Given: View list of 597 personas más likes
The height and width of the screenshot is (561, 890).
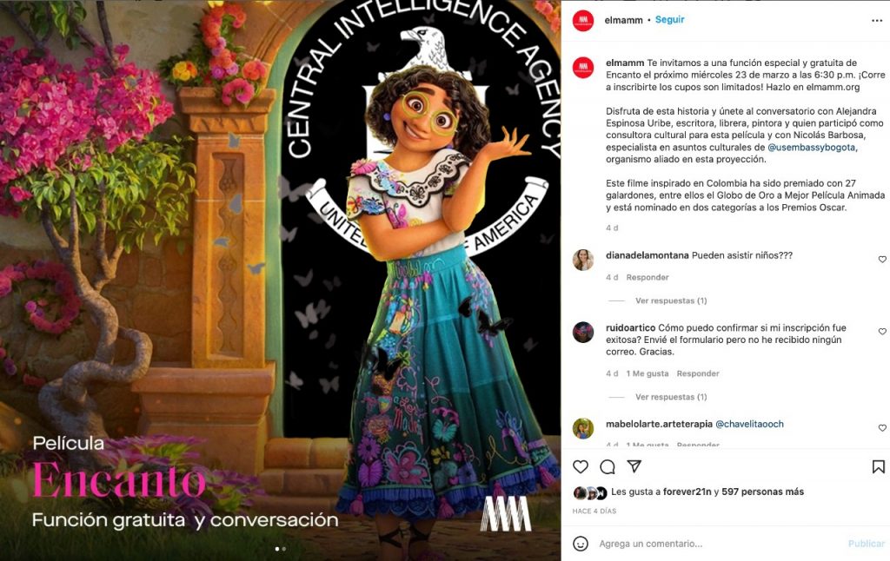Looking at the screenshot, I should click(762, 492).
